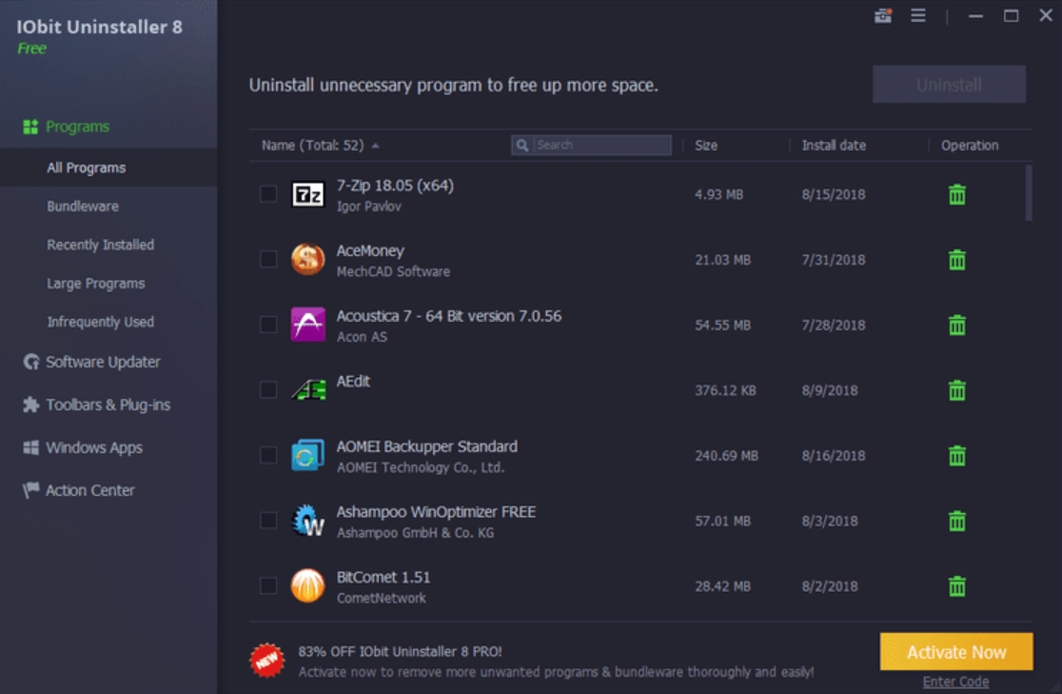The height and width of the screenshot is (694, 1062).
Task: Select AOMEI Backupper Standard checkbox
Action: [x=269, y=455]
